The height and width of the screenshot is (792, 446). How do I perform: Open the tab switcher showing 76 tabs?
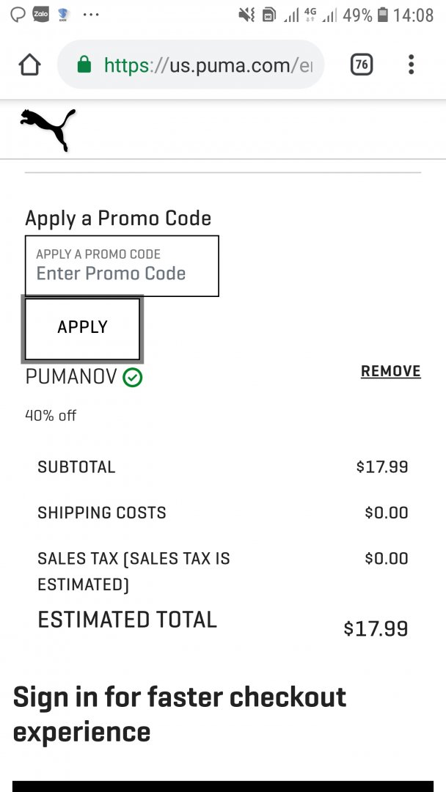tap(361, 65)
